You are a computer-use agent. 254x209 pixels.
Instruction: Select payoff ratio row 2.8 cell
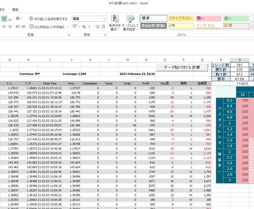pyautogui.click(x=230, y=174)
